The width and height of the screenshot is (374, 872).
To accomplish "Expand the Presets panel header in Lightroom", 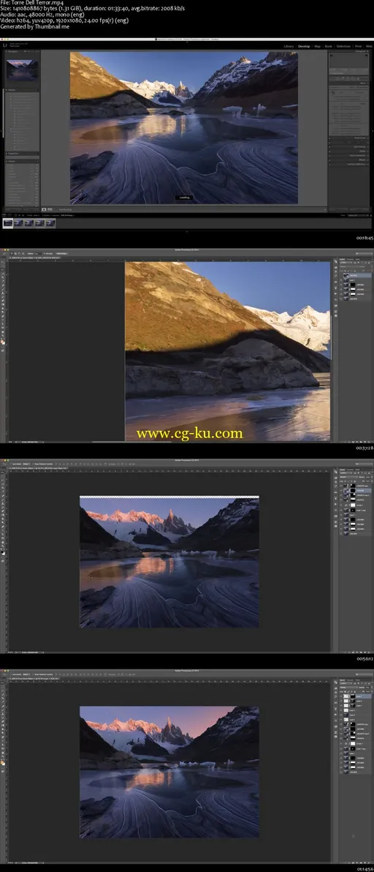I will point(22,89).
